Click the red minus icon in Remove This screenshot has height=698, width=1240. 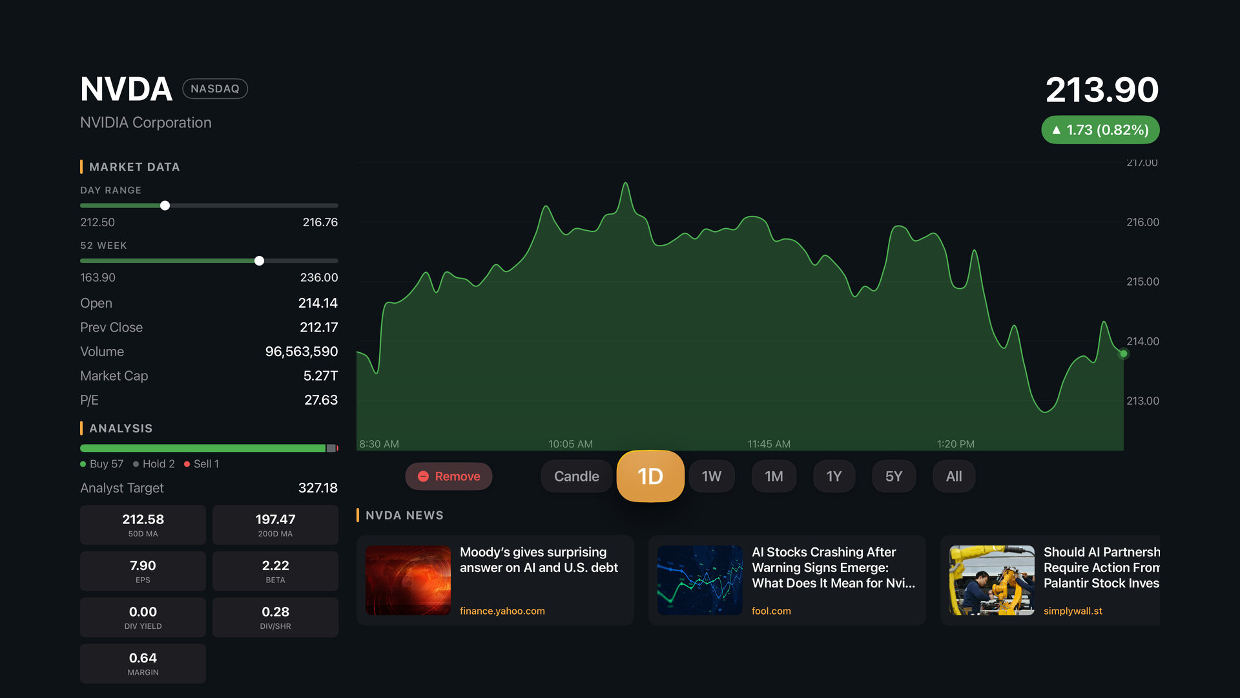(423, 476)
